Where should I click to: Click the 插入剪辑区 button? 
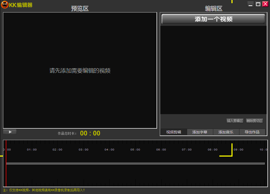click(x=235, y=120)
